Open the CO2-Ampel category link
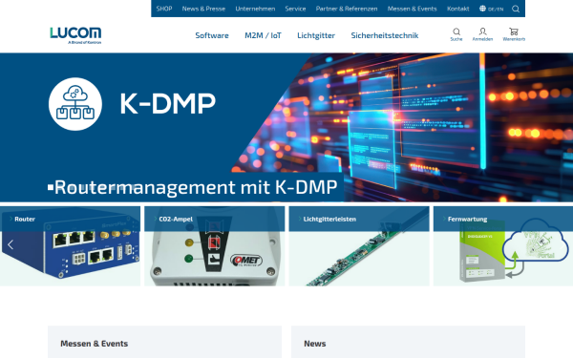Viewport: 573px width, 358px height. (176, 219)
